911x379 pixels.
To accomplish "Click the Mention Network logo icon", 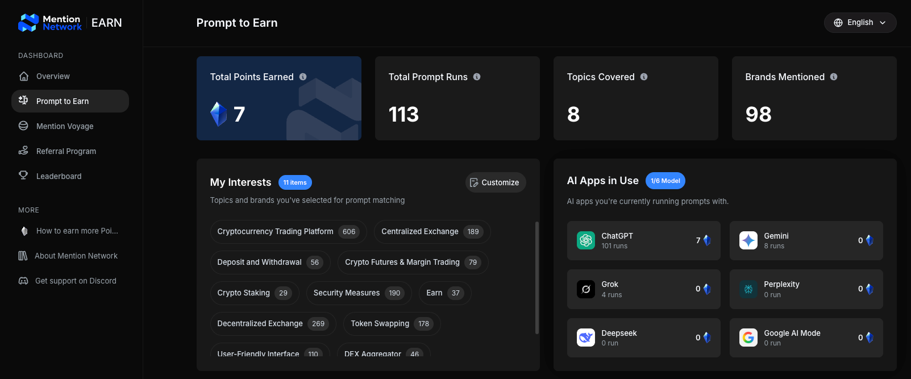I will [x=28, y=23].
